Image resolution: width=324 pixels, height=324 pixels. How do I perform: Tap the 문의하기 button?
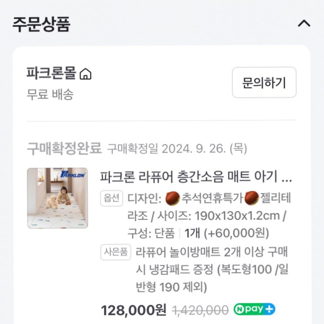tap(264, 82)
